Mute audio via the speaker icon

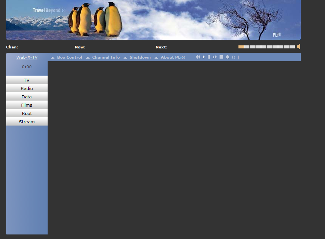[x=299, y=47]
